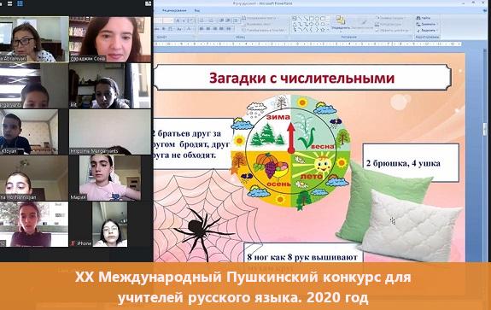The image size is (491, 310).
Task: Select the riddle text box about братьев
Action: click(193, 144)
